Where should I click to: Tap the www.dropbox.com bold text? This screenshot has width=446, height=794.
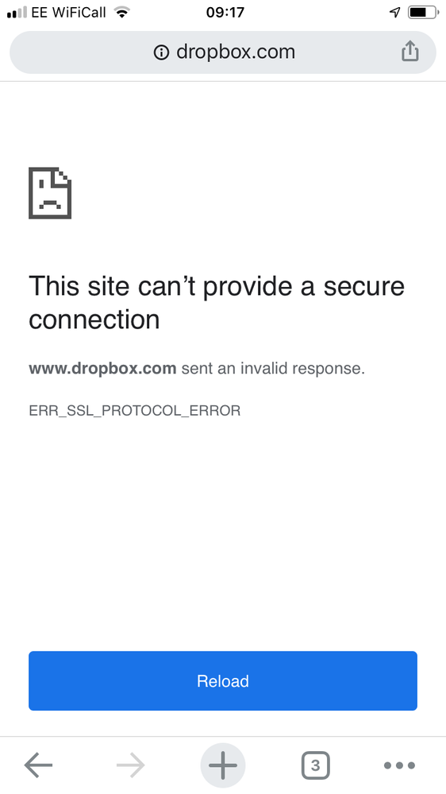tap(102, 369)
